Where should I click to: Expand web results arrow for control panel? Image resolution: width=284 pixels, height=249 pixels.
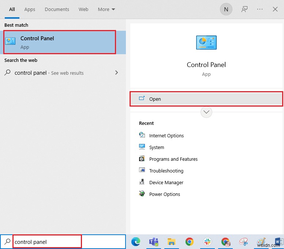click(116, 73)
